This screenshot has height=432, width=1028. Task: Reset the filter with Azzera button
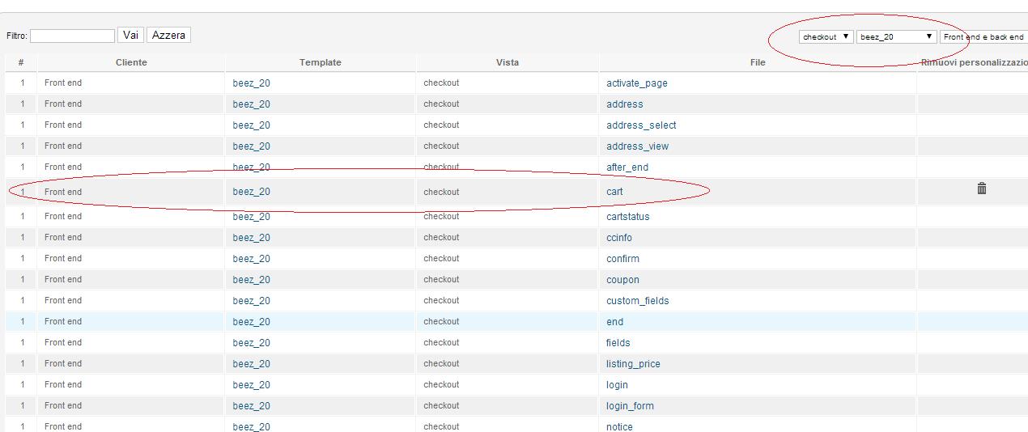pos(169,35)
